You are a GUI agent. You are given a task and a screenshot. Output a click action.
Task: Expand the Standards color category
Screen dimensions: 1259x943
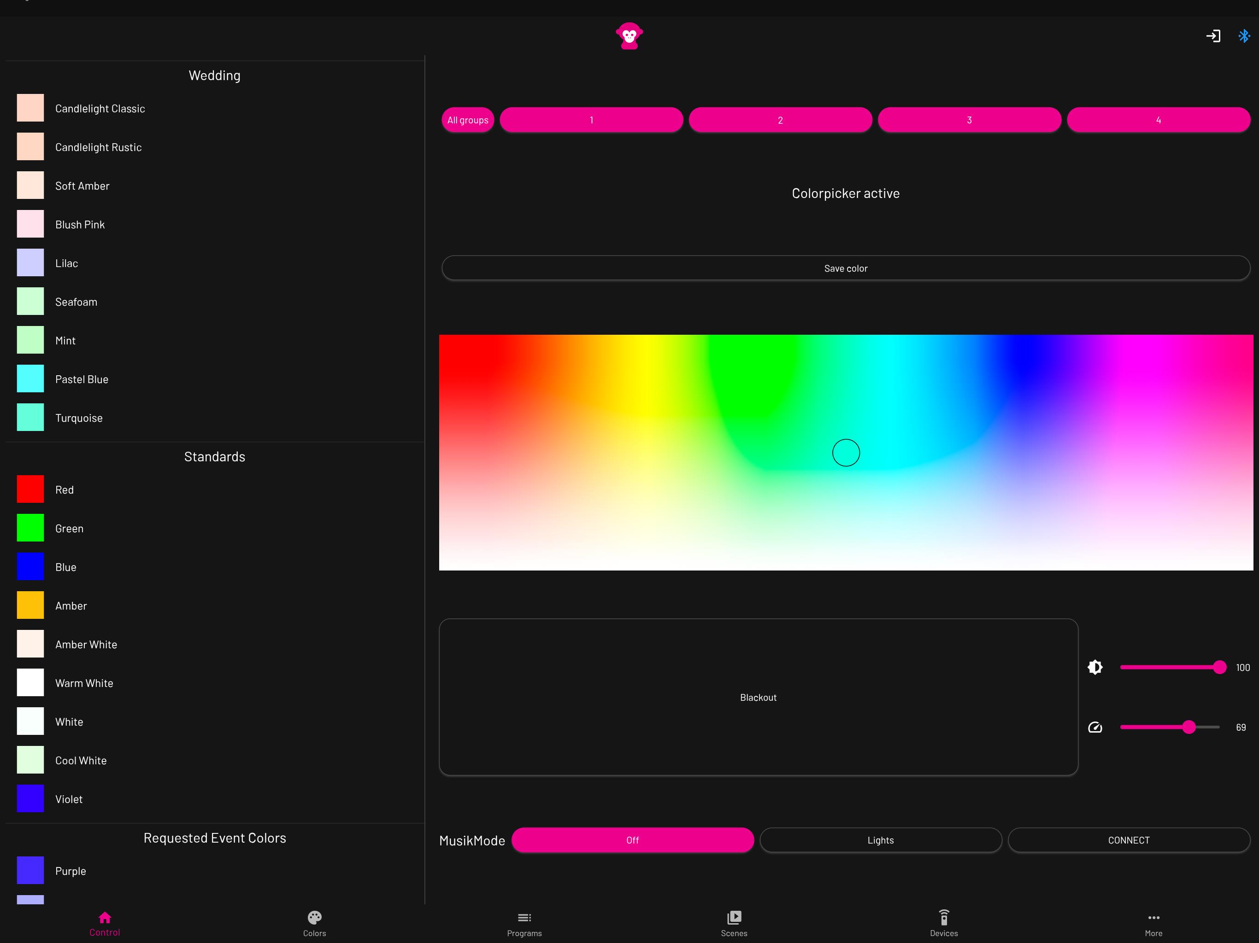[x=213, y=456]
